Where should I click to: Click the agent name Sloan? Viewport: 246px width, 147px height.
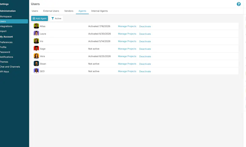[x=43, y=64]
